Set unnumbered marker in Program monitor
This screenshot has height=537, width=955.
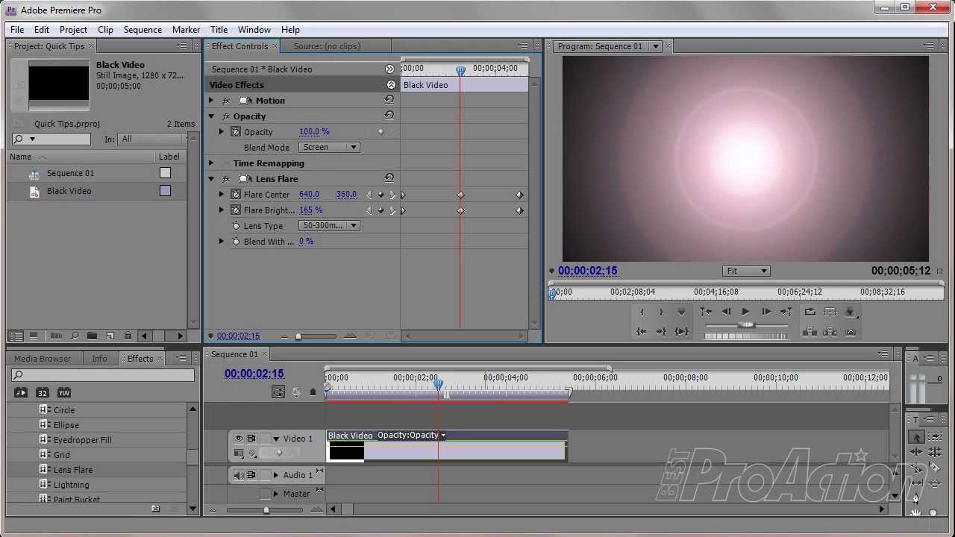click(681, 312)
